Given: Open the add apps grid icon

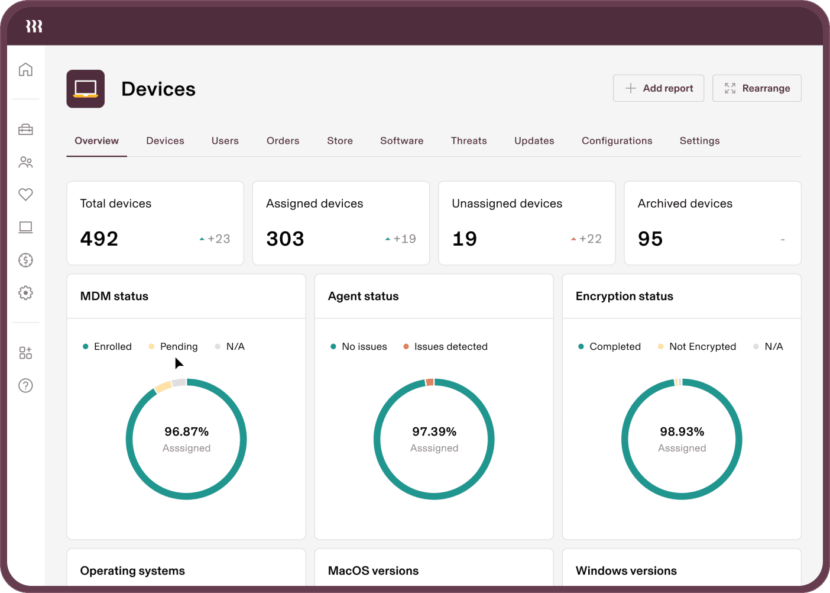Looking at the screenshot, I should (25, 353).
